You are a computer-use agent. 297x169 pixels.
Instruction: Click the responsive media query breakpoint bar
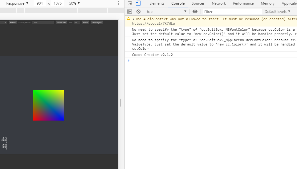pyautogui.click(x=62, y=10)
